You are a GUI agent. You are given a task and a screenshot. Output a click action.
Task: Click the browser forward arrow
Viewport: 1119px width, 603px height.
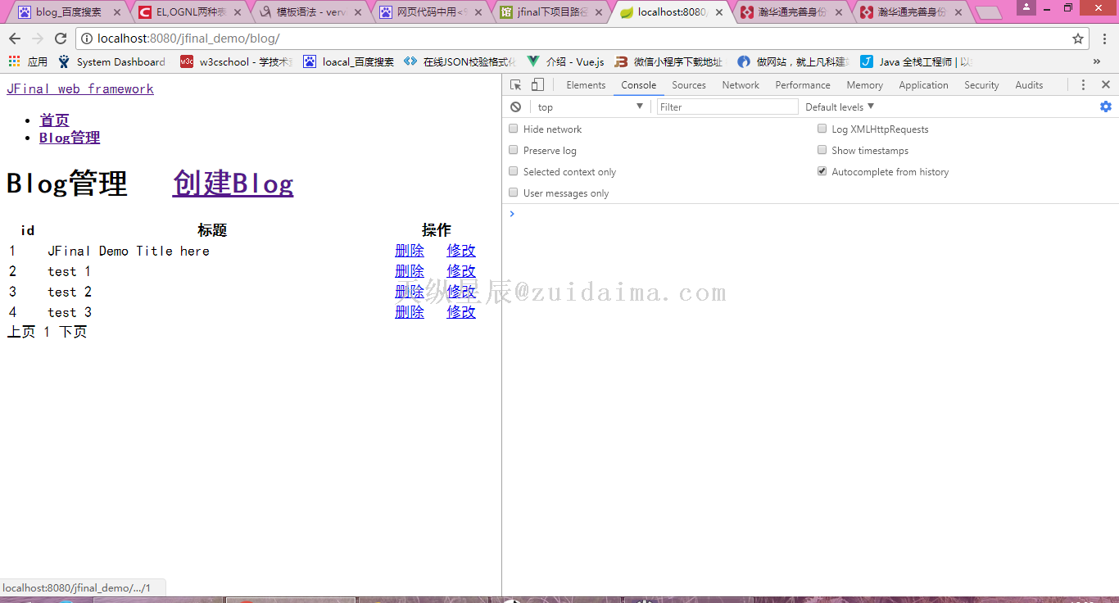pyautogui.click(x=38, y=39)
